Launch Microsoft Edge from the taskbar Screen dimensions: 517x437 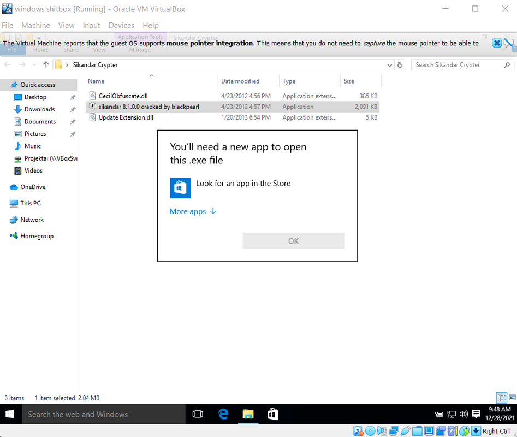(x=223, y=414)
